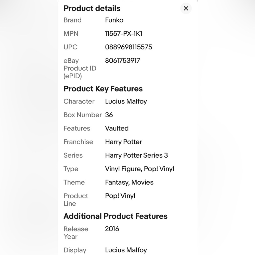255x255 pixels.
Task: Select the ePID number 8061753917
Action: [x=122, y=61]
